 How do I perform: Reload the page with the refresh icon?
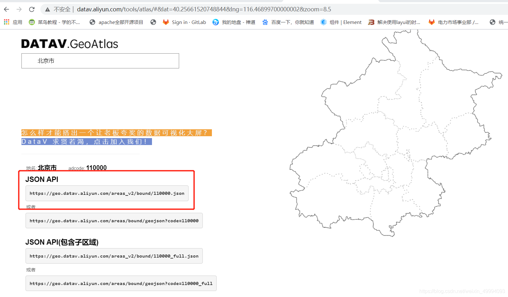(x=32, y=9)
